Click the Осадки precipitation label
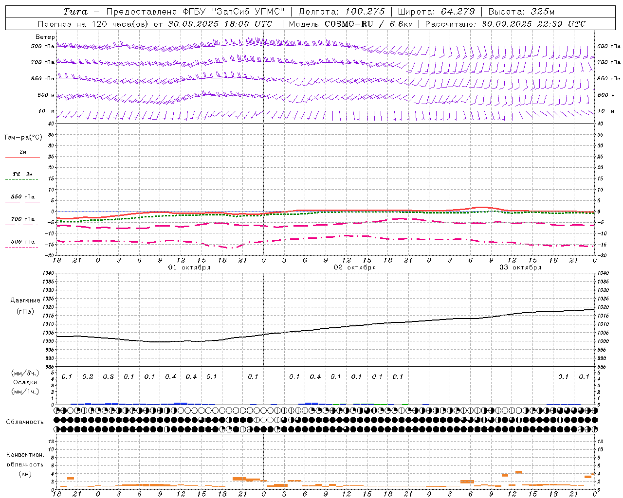The image size is (623, 498). tap(25, 382)
